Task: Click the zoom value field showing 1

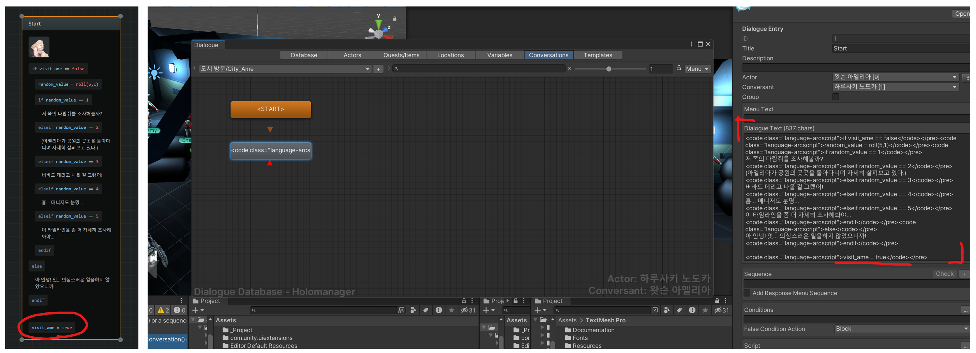Action: pos(661,69)
